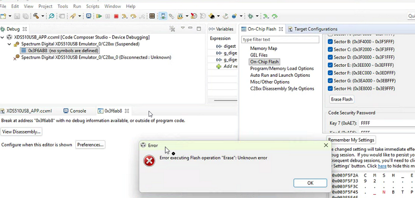Select the 0x3F6AB8 stack frame row
Image resolution: width=415 pixels, height=198 pixels.
(x=60, y=51)
